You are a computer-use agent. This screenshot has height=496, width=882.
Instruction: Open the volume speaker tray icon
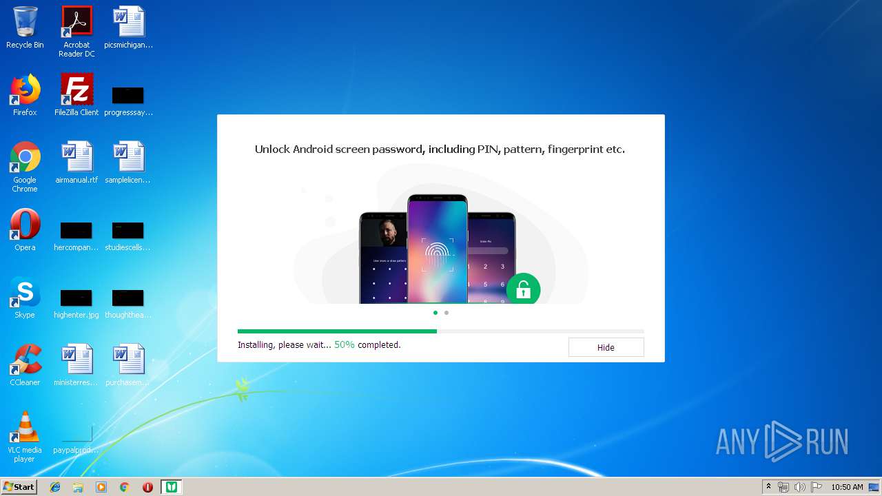[x=799, y=487]
